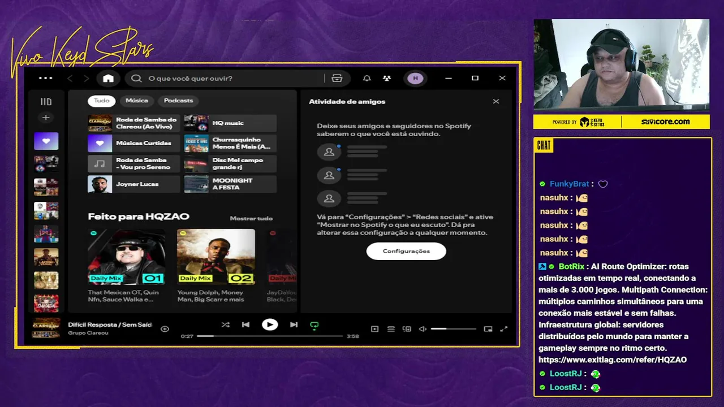724x407 pixels.
Task: Open Connect to a device icon
Action: pos(407,329)
